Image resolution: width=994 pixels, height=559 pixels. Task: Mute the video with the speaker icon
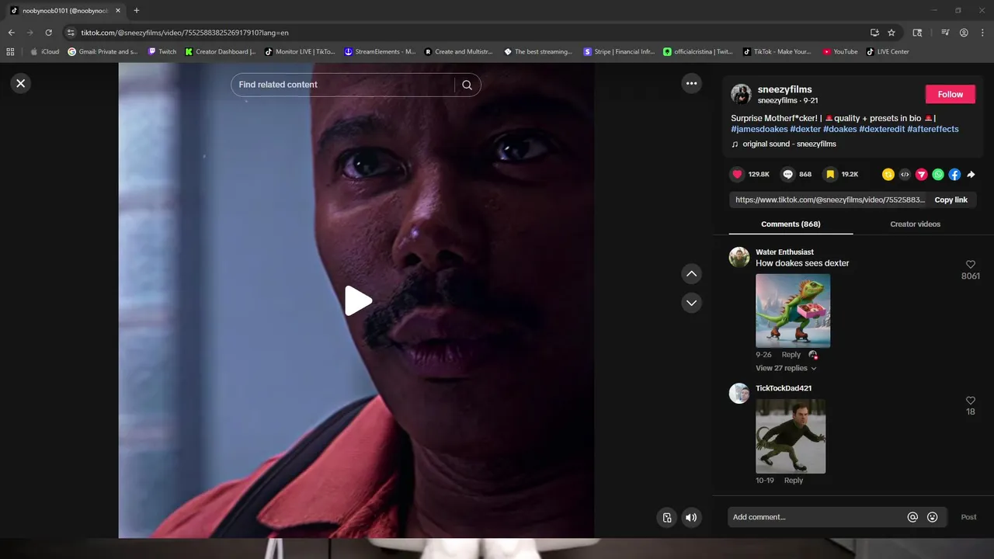coord(691,517)
